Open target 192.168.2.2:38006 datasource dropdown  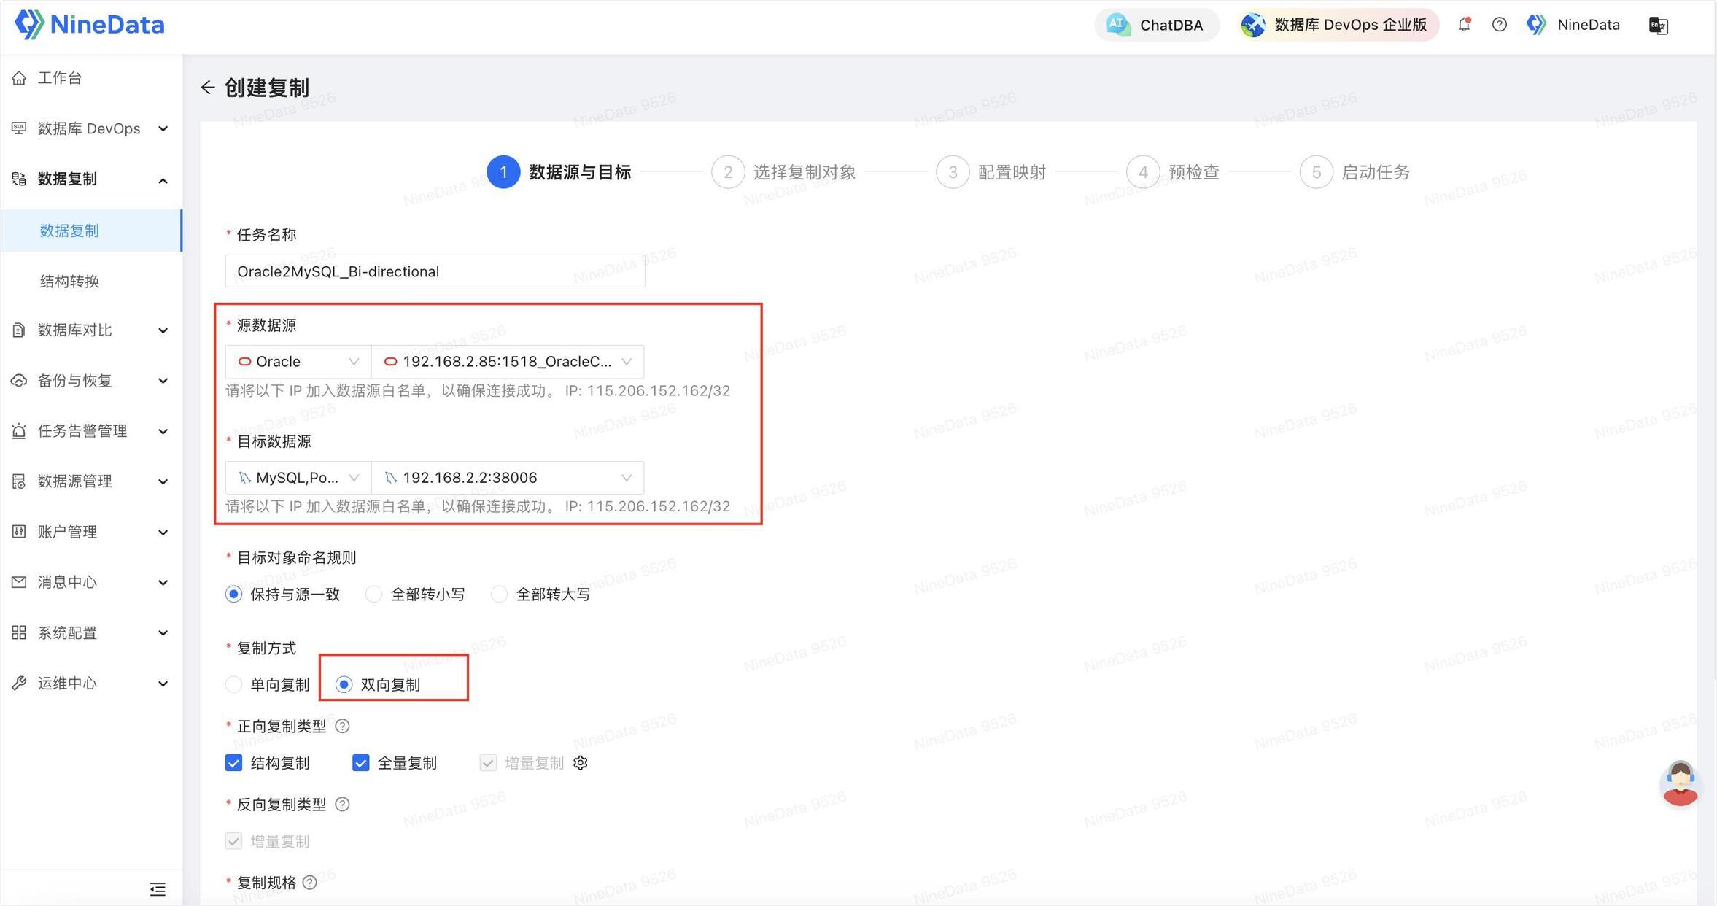(x=508, y=478)
